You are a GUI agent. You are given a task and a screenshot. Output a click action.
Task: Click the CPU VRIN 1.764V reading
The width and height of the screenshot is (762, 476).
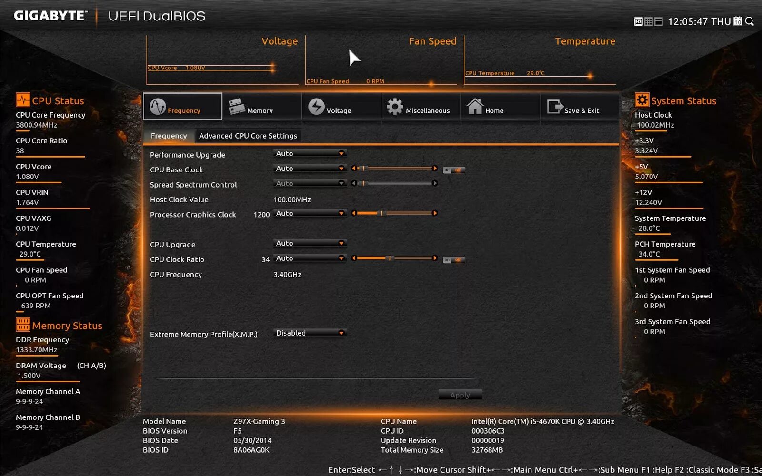[27, 203]
